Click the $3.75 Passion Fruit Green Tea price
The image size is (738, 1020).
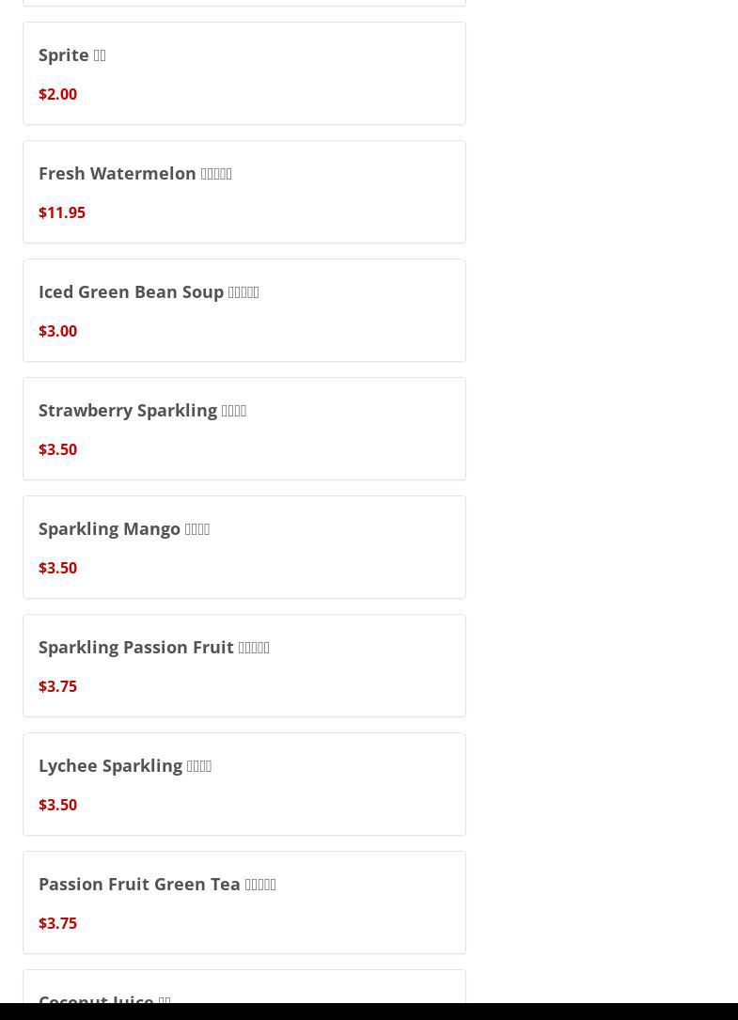point(57,923)
